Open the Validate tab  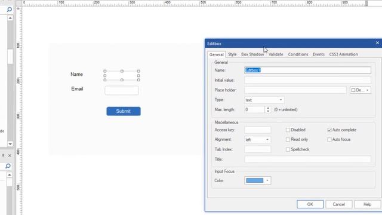click(x=276, y=54)
